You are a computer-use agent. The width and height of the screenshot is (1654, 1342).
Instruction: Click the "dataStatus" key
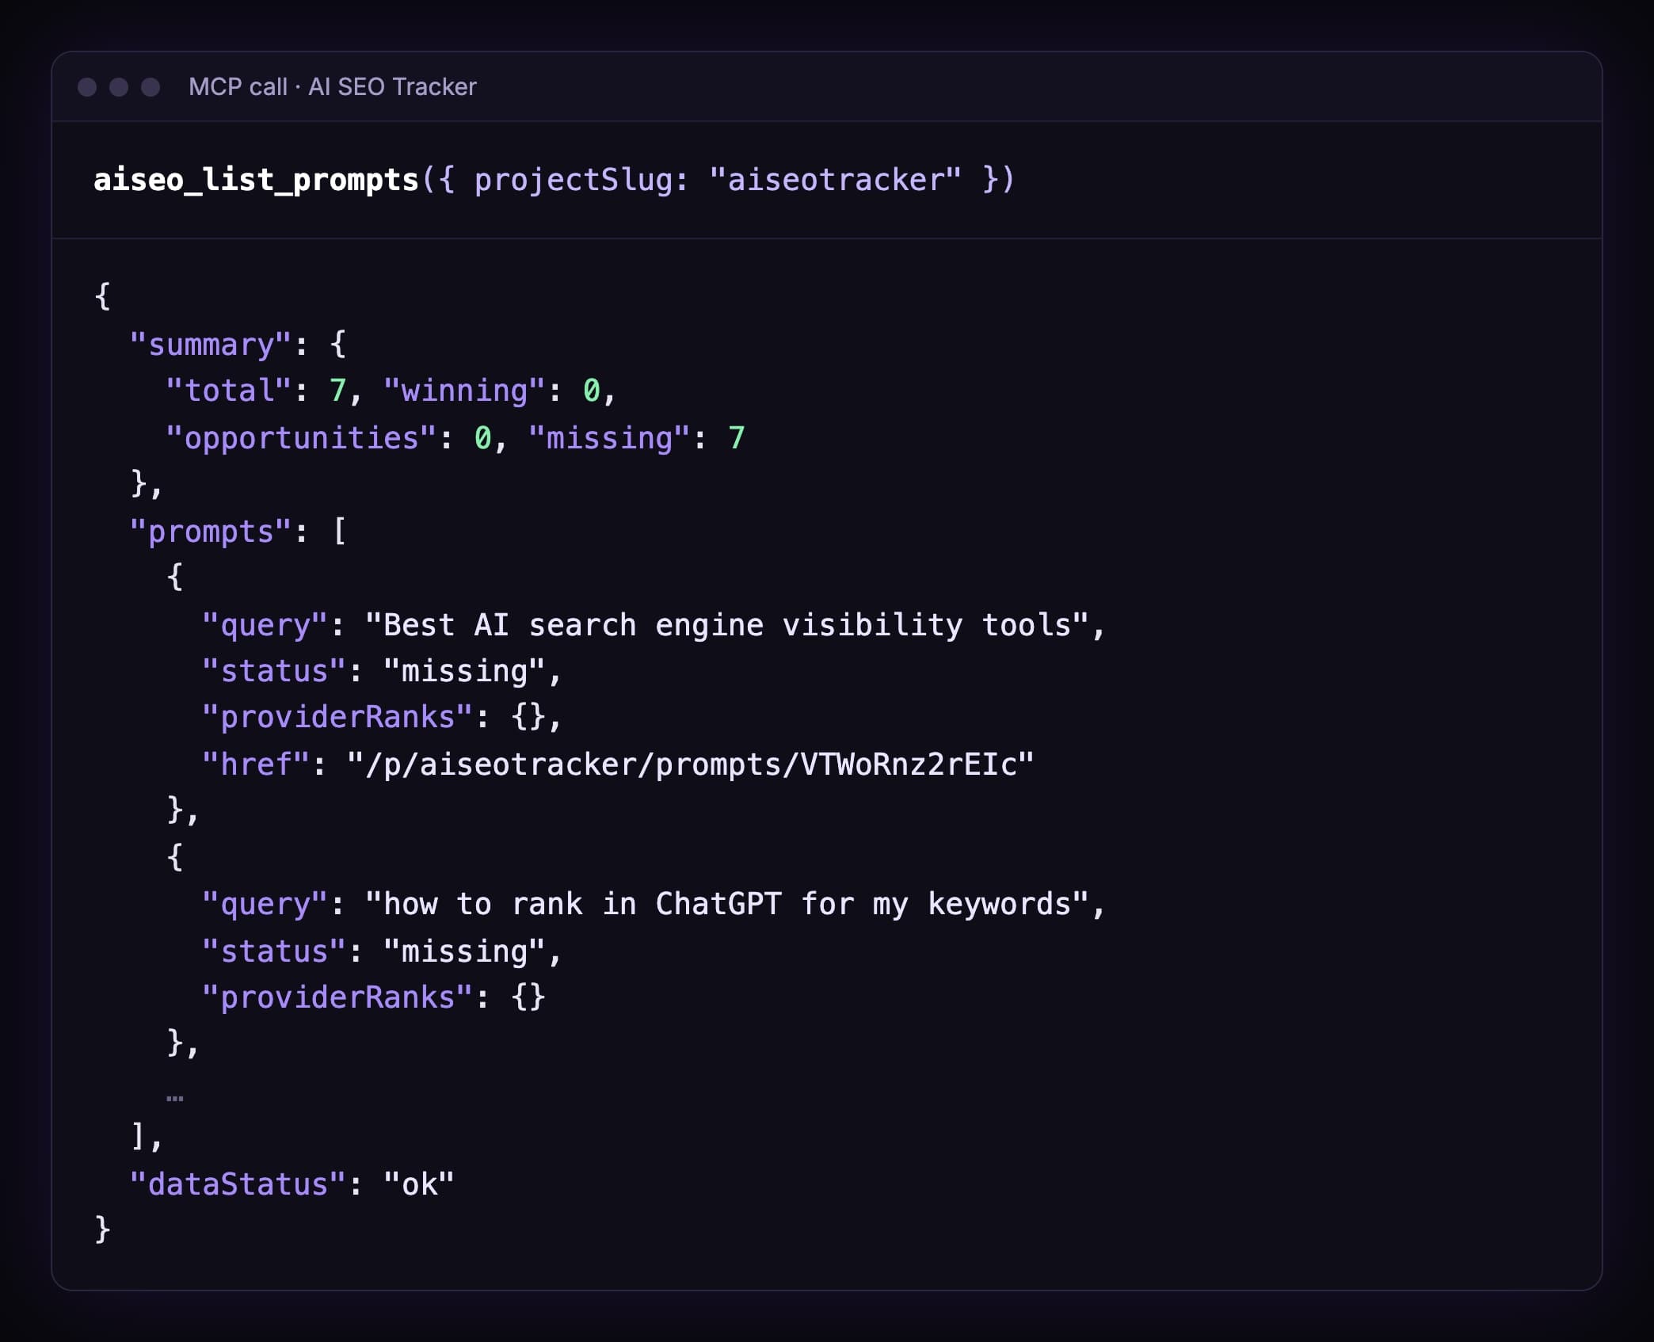238,1184
